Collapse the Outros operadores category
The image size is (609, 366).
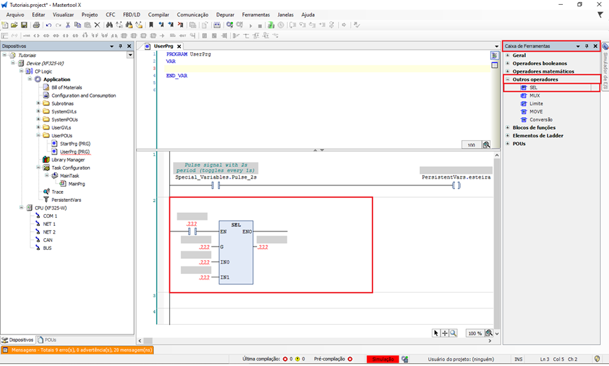tap(508, 80)
